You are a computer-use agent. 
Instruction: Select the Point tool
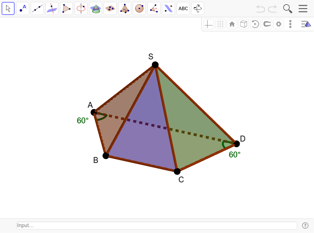click(23, 8)
